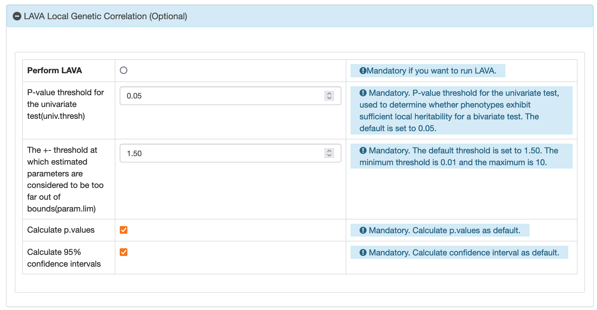Disable Calculate 95% confidence intervals checkbox
Image resolution: width=597 pixels, height=310 pixels.
tap(124, 252)
